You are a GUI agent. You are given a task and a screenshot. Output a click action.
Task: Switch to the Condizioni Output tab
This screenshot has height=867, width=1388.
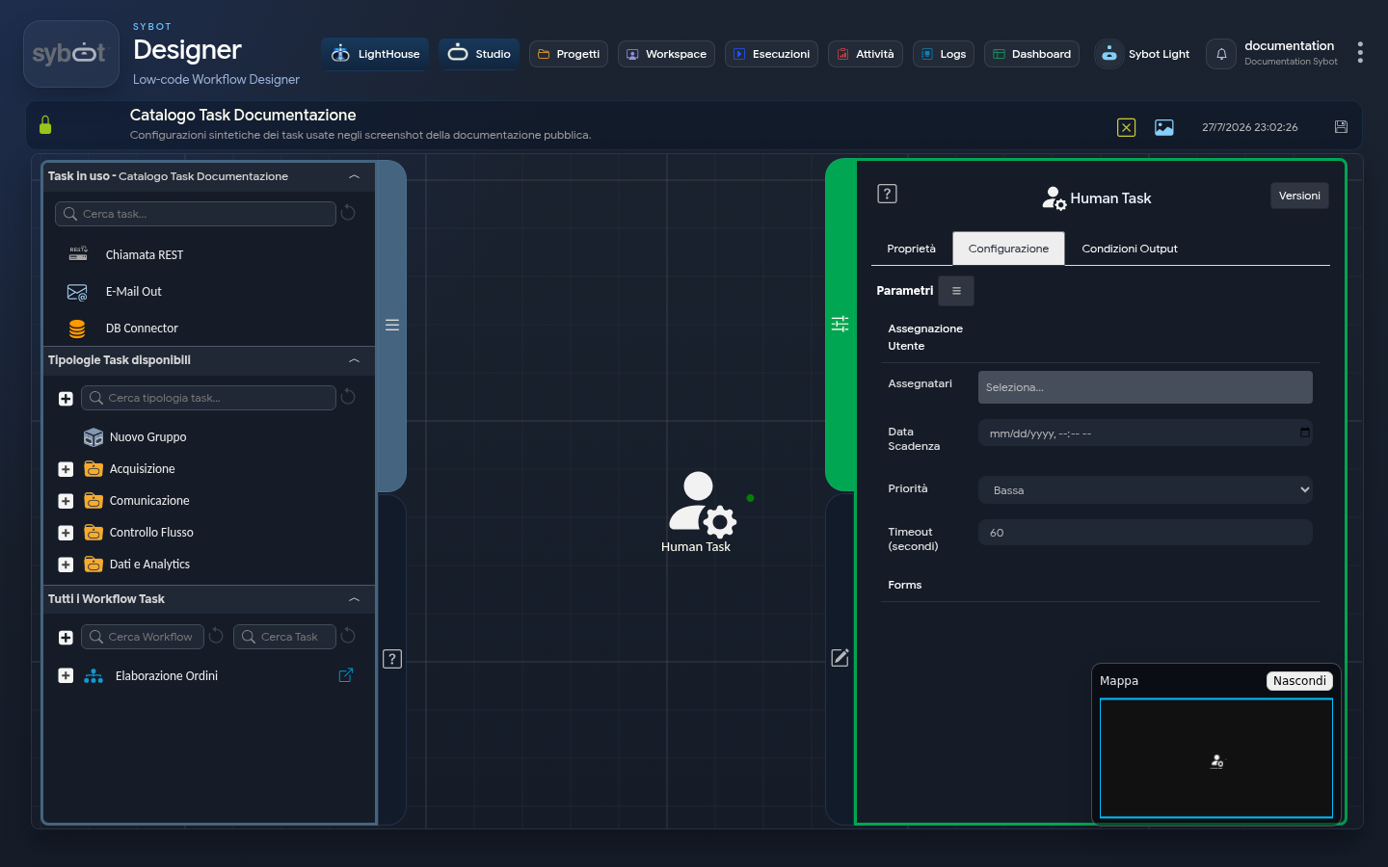click(1130, 249)
